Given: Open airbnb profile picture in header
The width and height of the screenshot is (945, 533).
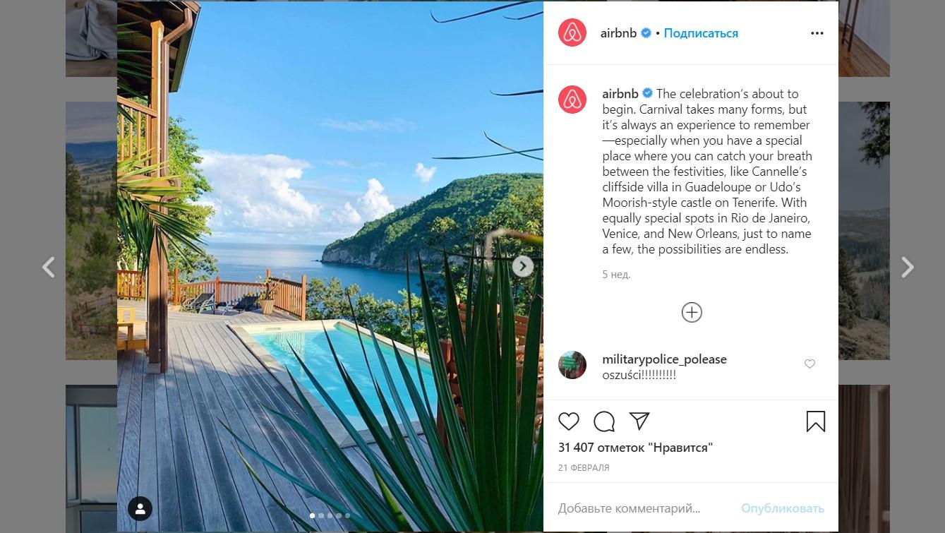Looking at the screenshot, I should 572,33.
